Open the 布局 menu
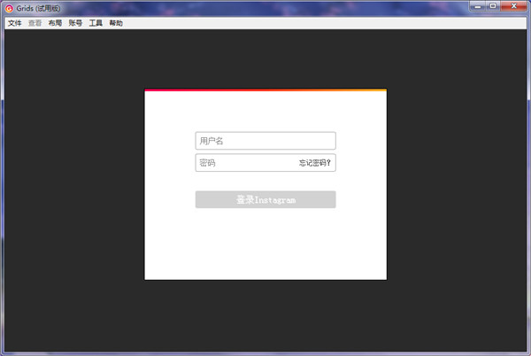 tap(55, 23)
